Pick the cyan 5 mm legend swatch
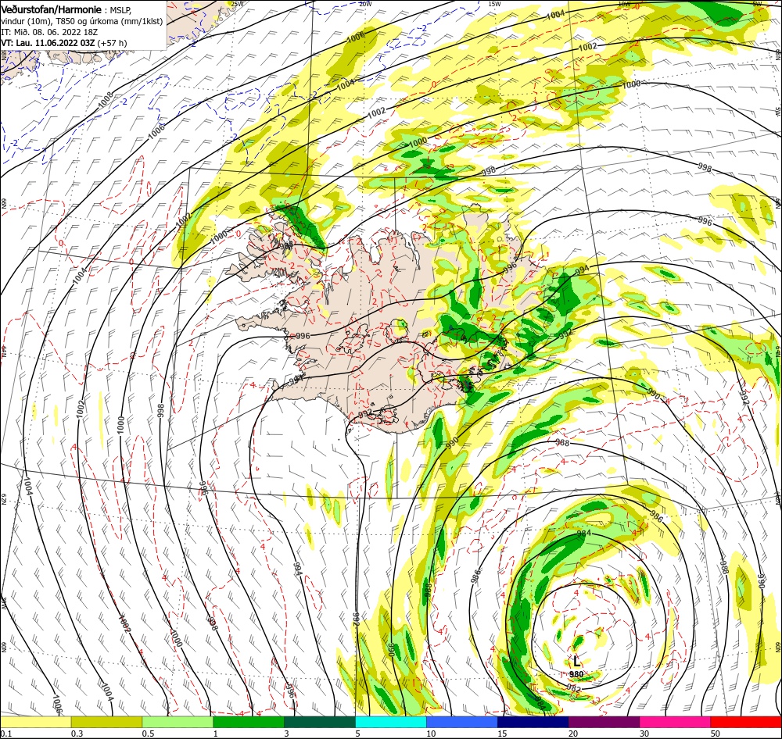Image resolution: width=782 pixels, height=739 pixels. coord(390,722)
